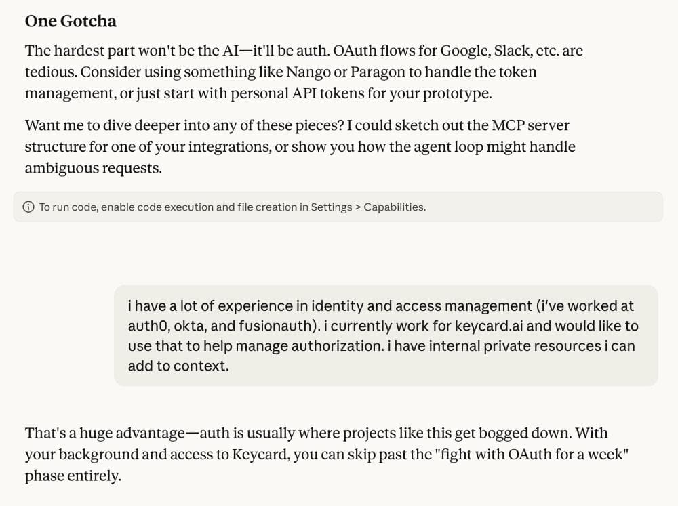The height and width of the screenshot is (506, 678).
Task: Click 'Settings > Capabilities' in the banner
Action: (368, 207)
